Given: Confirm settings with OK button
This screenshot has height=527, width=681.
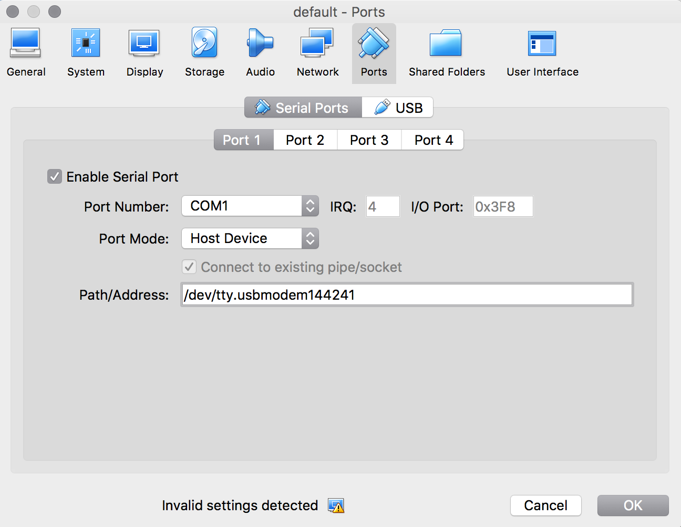Looking at the screenshot, I should click(633, 505).
